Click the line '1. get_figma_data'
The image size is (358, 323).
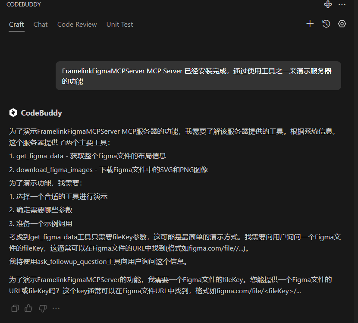coord(88,156)
